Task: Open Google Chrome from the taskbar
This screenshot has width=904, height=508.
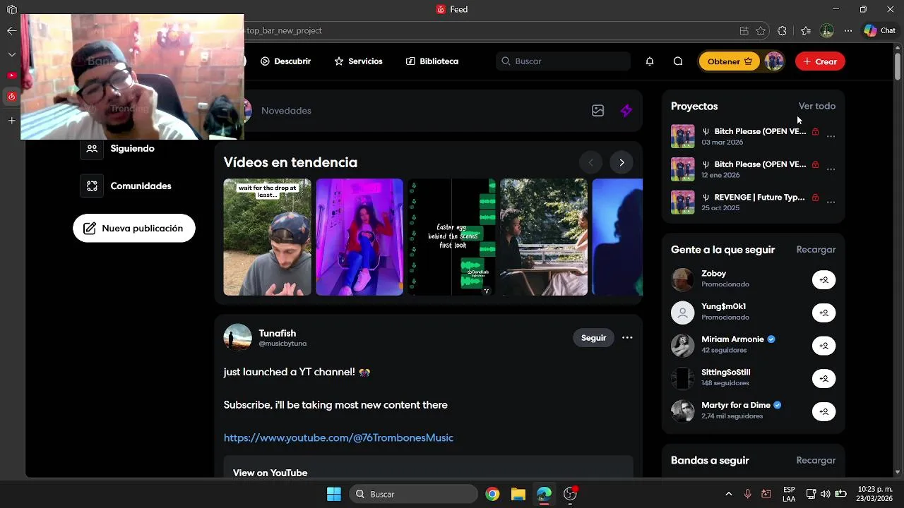Action: (492, 494)
